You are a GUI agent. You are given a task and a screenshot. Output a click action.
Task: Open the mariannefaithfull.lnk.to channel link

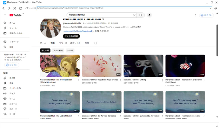pyautogui.click(x=78, y=31)
